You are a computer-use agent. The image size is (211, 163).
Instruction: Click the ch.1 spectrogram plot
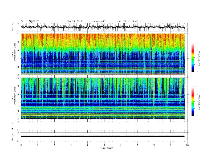pyautogui.click(x=103, y=54)
